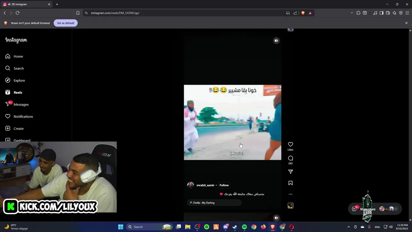This screenshot has height=232, width=412.
Task: Open the tab search toolbar icon
Action: click(365, 13)
